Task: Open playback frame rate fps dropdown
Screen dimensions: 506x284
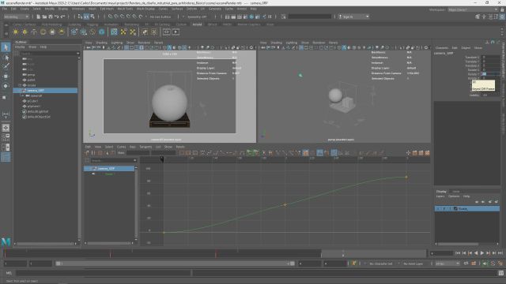Action: click(447, 263)
